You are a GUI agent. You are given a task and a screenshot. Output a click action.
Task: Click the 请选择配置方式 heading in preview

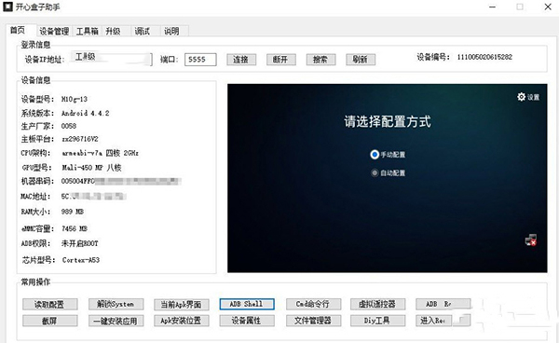pyautogui.click(x=388, y=121)
